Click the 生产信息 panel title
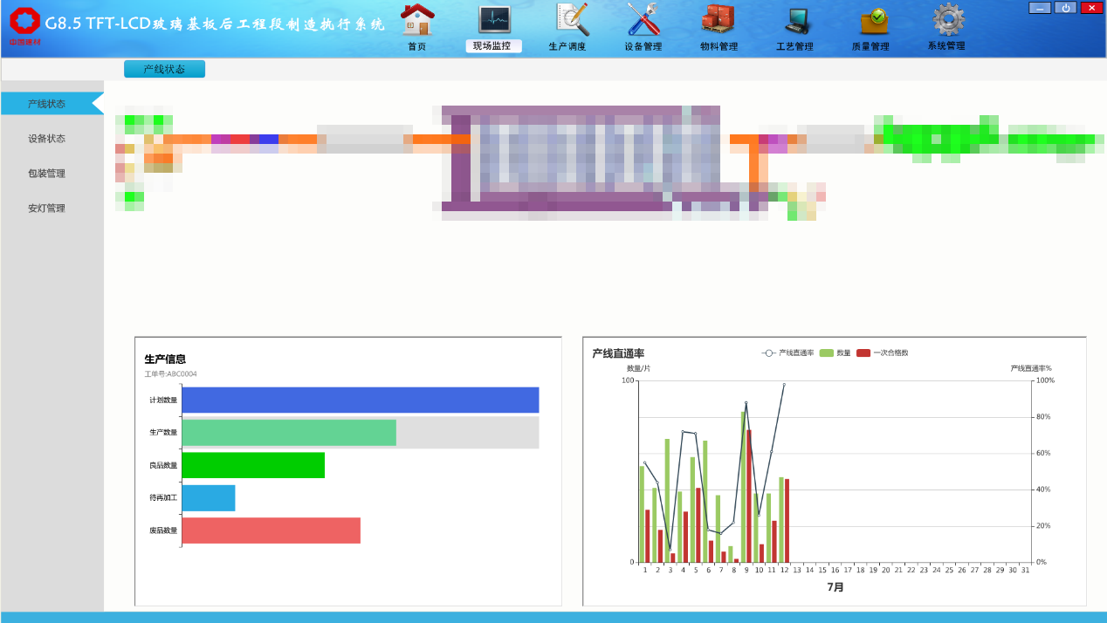 click(165, 359)
